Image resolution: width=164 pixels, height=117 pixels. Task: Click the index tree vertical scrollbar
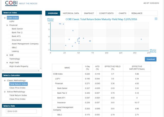(41, 42)
